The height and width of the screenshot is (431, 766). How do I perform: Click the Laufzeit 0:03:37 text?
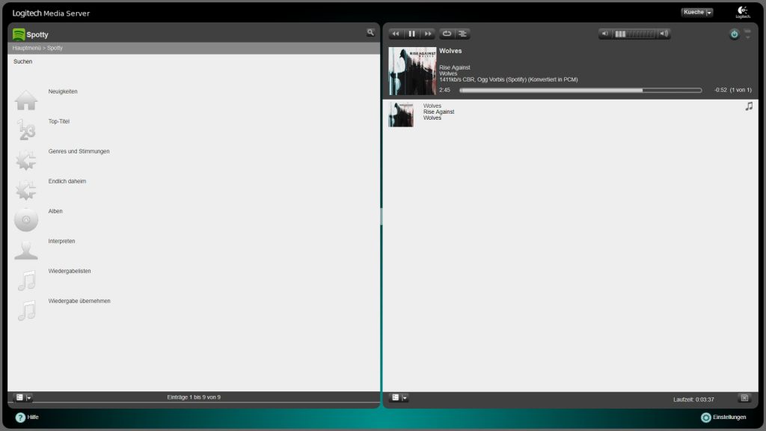(693, 400)
